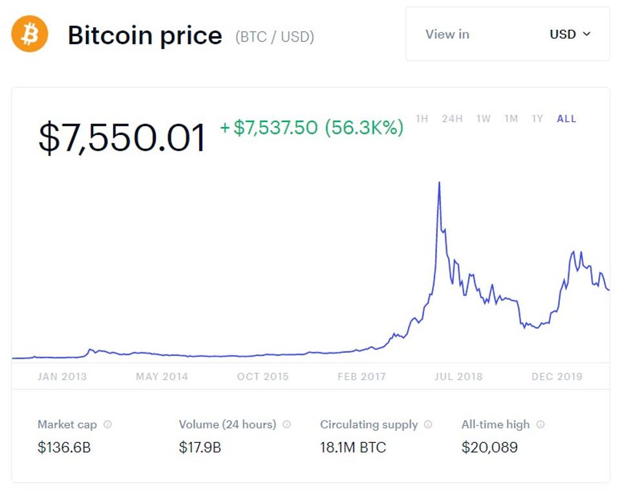Select the 1H time range
This screenshot has width=620, height=495.
[x=422, y=119]
